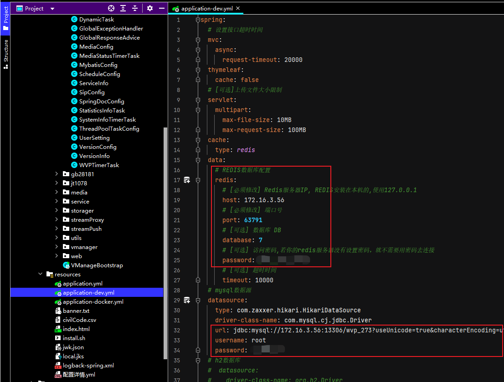Viewport: 504px width, 382px height.
Task: Select SipConfig class
Action: [x=92, y=92]
